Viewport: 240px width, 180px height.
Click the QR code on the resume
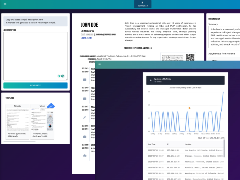[x=190, y=57]
